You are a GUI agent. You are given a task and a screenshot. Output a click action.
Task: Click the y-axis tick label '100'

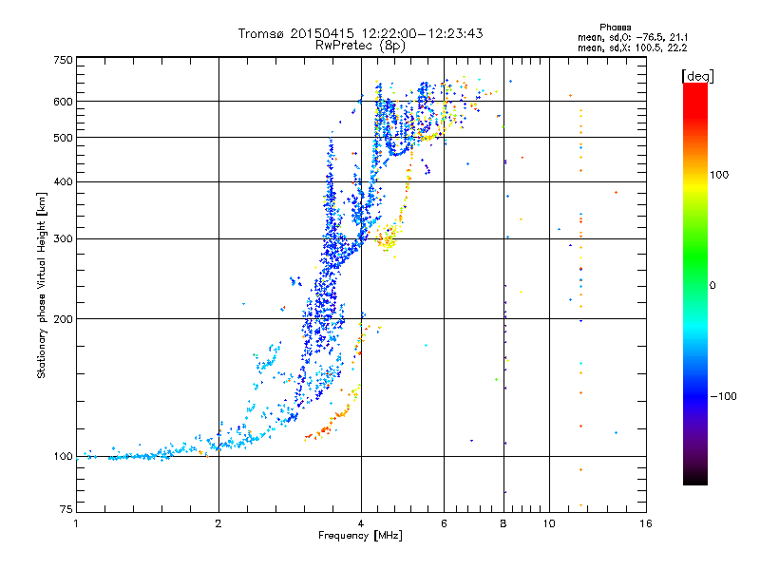(x=63, y=457)
